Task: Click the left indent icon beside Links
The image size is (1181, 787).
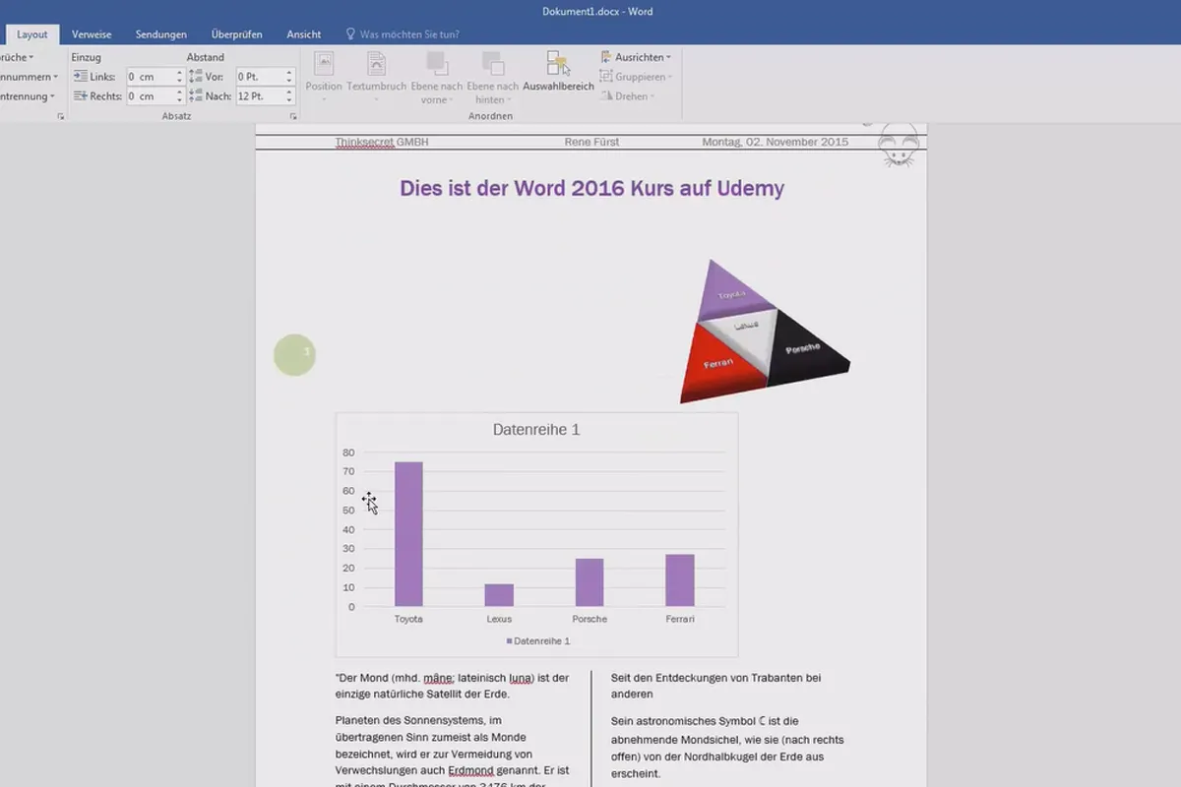Action: click(x=80, y=77)
